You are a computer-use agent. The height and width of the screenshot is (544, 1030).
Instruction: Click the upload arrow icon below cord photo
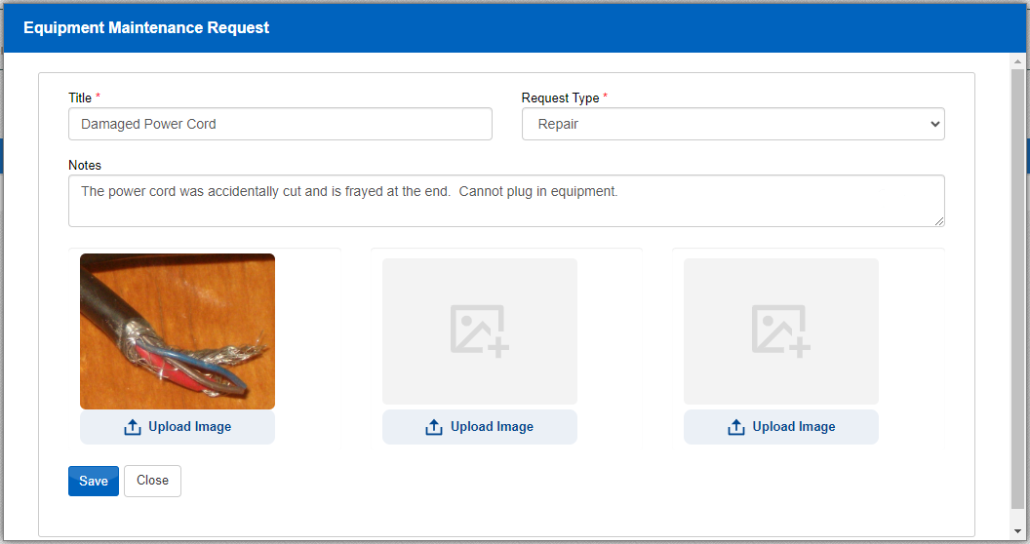point(134,427)
